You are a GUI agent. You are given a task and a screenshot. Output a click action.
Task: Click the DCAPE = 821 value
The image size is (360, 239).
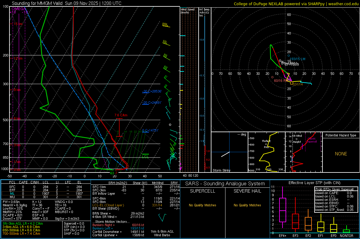pyautogui.click(x=13, y=215)
